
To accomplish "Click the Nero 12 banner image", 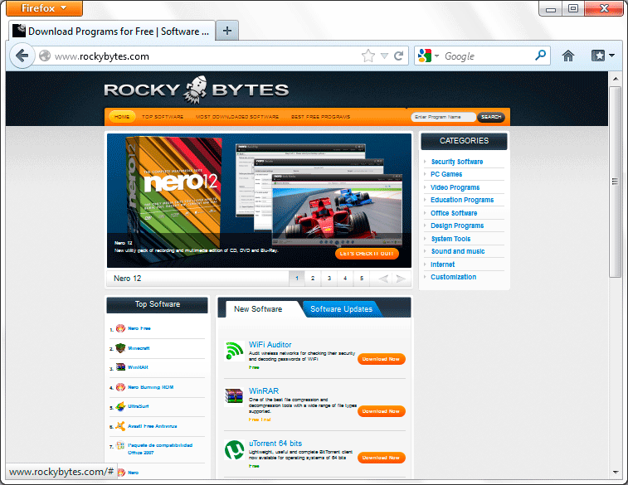I will [x=259, y=201].
